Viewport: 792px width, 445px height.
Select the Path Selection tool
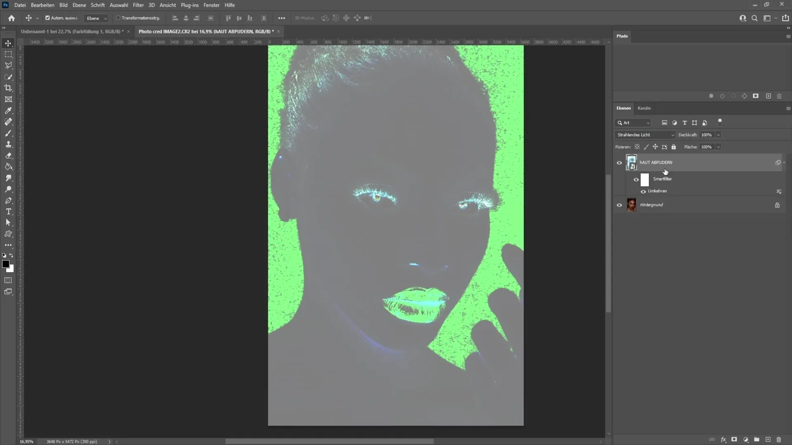8,223
